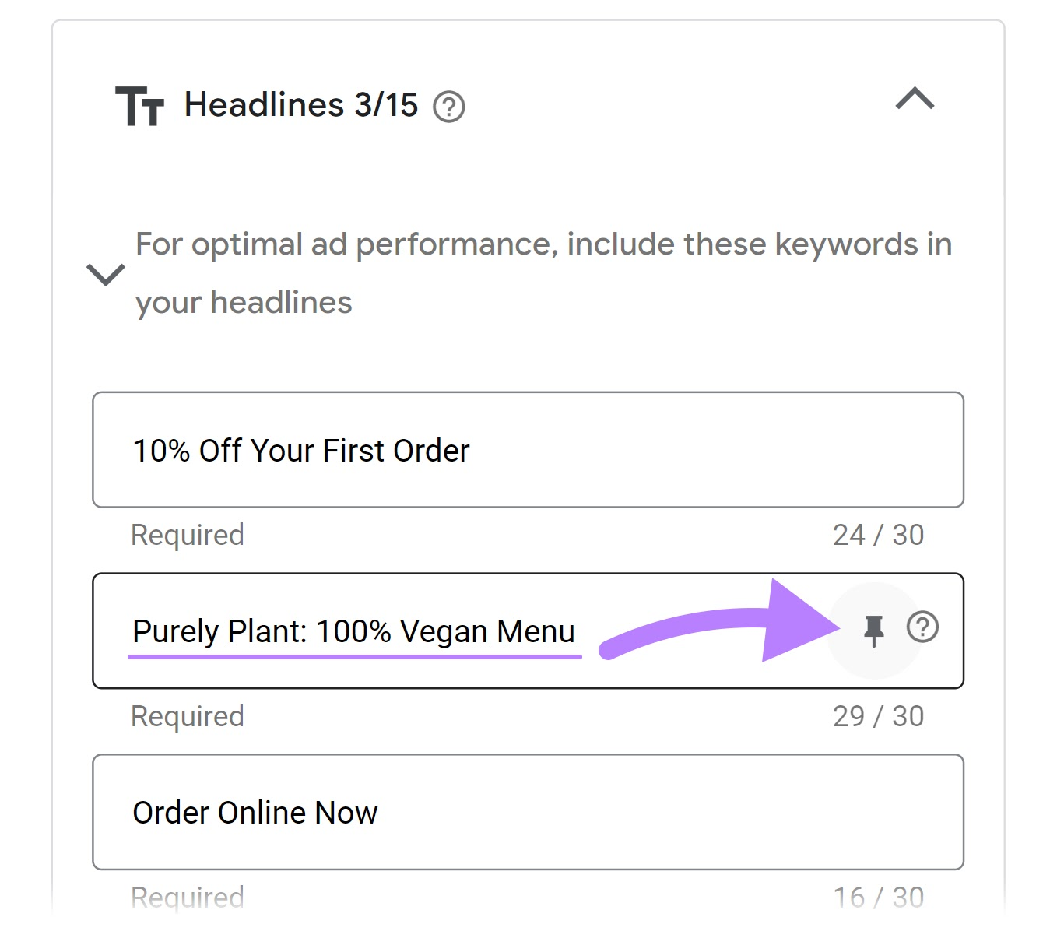Click the chevron next to the keywords message
1057x931 pixels.
click(x=106, y=276)
